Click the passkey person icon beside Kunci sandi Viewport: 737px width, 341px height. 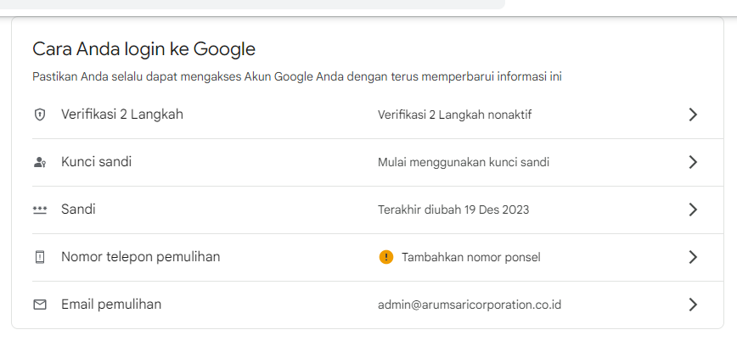point(39,162)
